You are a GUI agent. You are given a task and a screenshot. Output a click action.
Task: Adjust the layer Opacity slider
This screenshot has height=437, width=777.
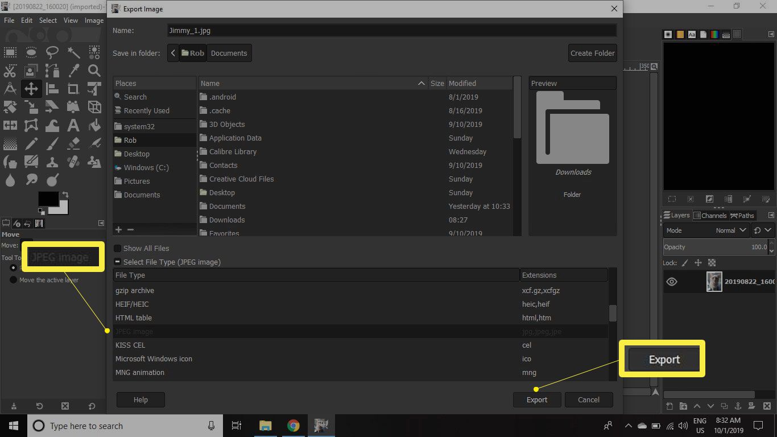coord(716,247)
